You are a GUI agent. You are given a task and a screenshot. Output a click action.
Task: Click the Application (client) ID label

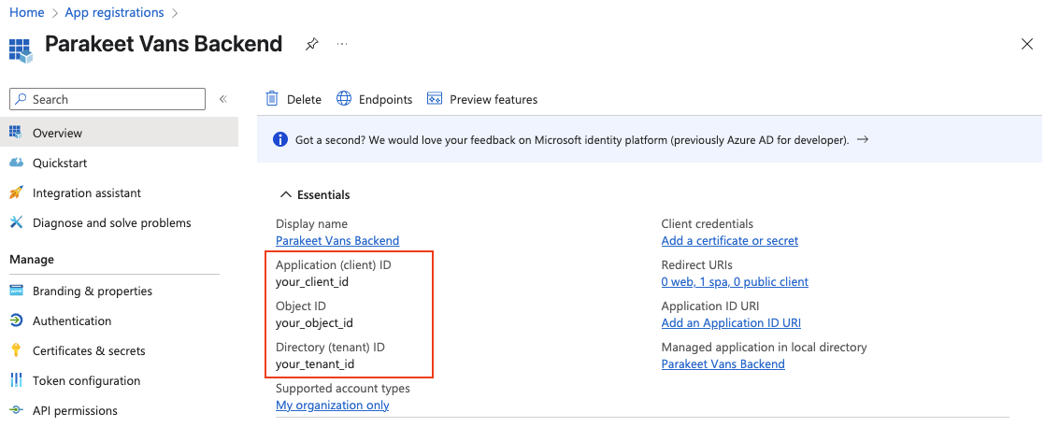click(x=334, y=265)
